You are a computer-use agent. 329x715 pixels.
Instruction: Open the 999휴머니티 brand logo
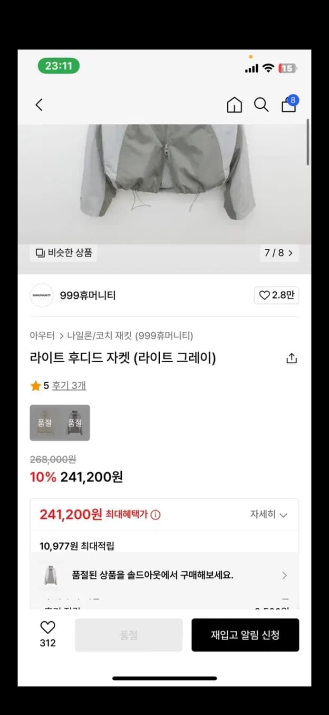tap(41, 295)
